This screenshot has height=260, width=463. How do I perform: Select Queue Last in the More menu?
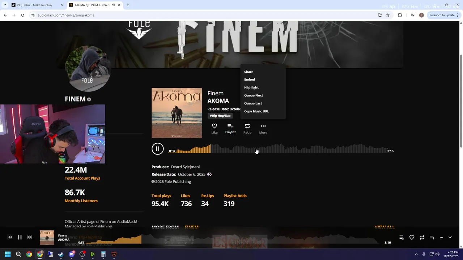click(253, 103)
